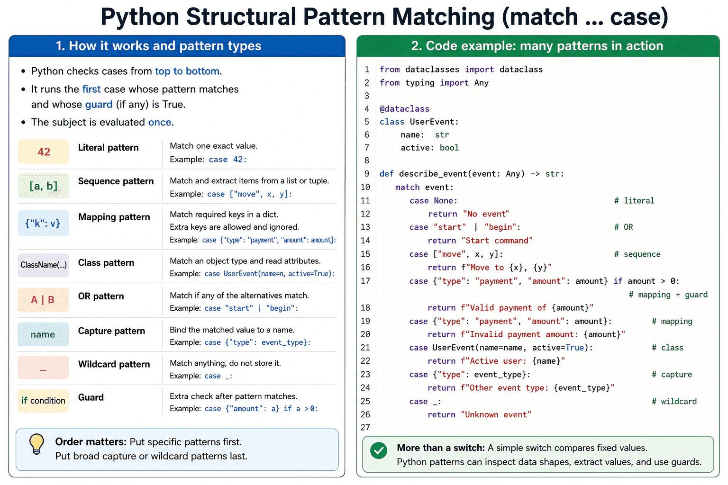Click code line number 27
Screen dimensions: 728x485
[x=365, y=427]
